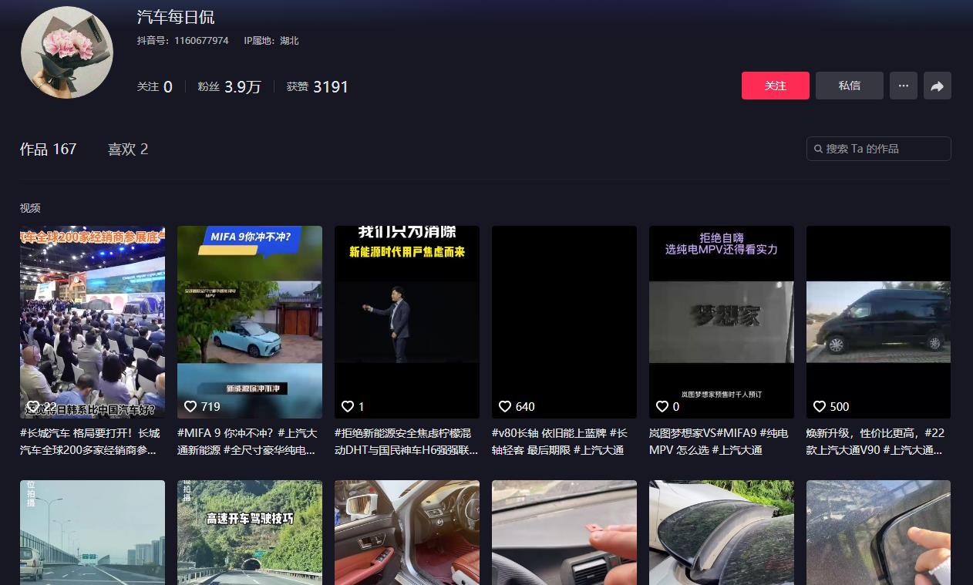Click the heart icon showing 719
Screen dimensions: 973x585
[190, 406]
